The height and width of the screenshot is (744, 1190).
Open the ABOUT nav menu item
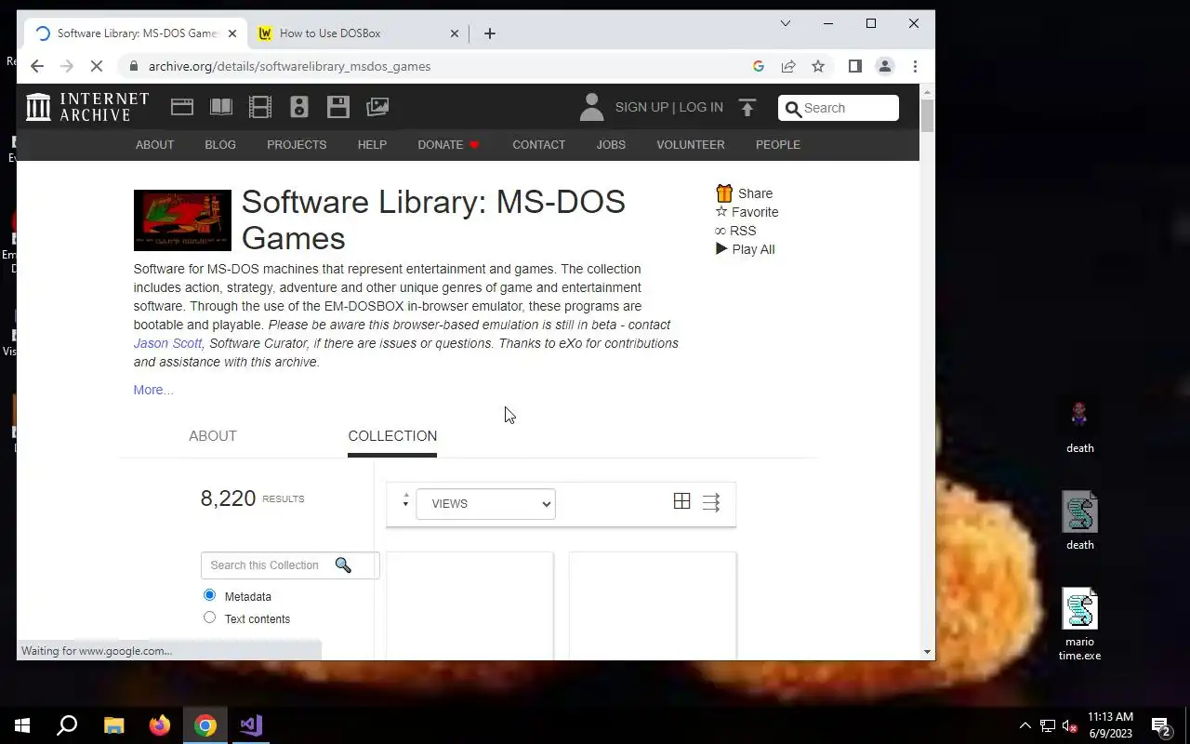click(x=154, y=144)
